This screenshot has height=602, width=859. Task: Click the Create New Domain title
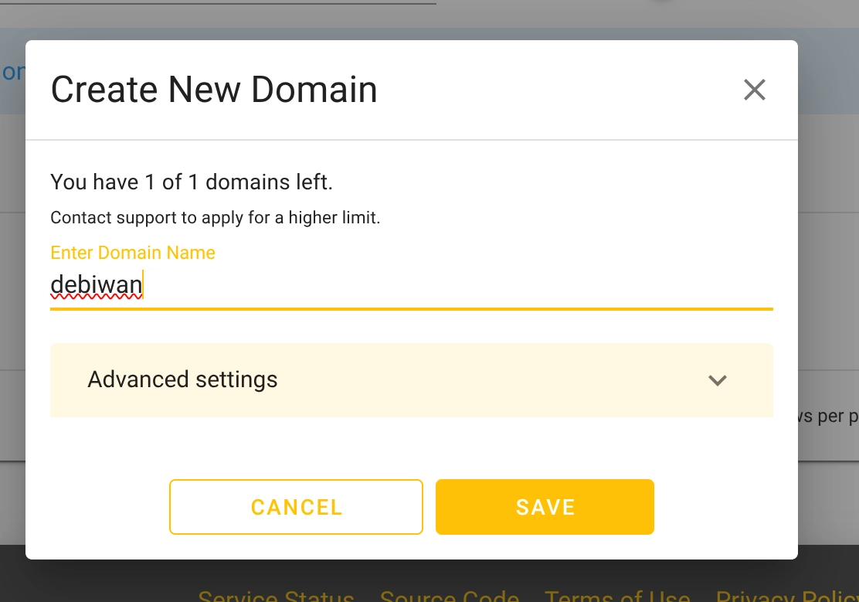pos(214,90)
